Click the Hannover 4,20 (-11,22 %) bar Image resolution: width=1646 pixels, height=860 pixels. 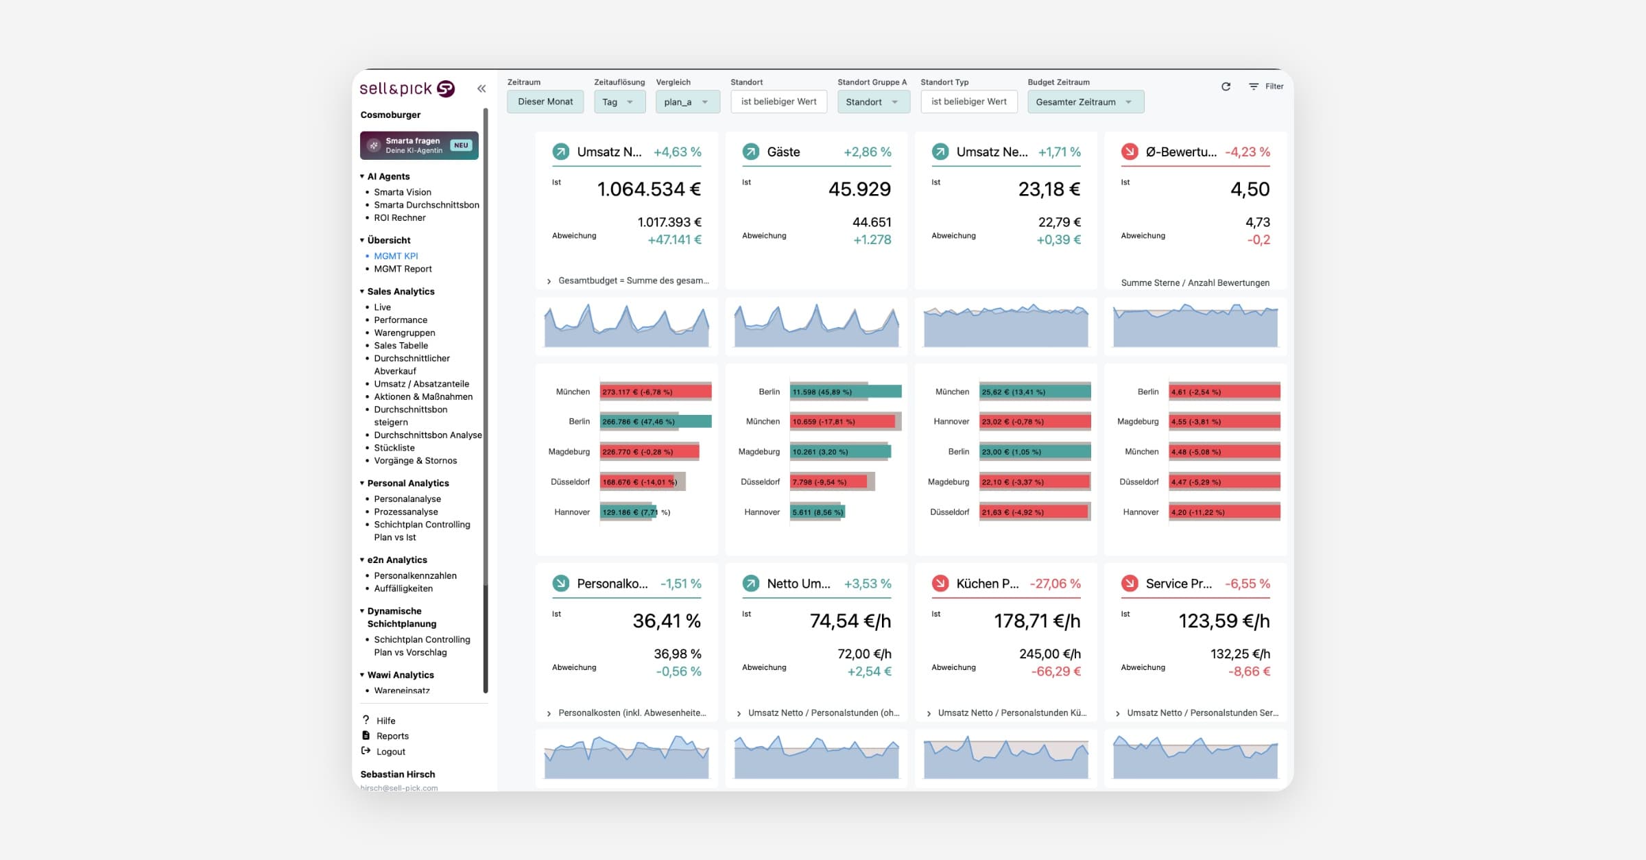pyautogui.click(x=1224, y=512)
